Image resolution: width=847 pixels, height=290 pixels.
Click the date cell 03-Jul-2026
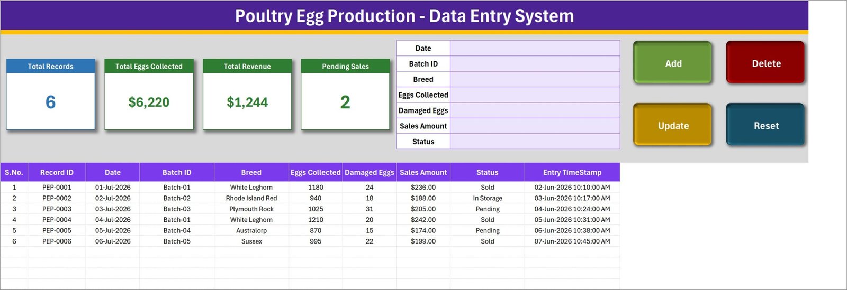[113, 209]
